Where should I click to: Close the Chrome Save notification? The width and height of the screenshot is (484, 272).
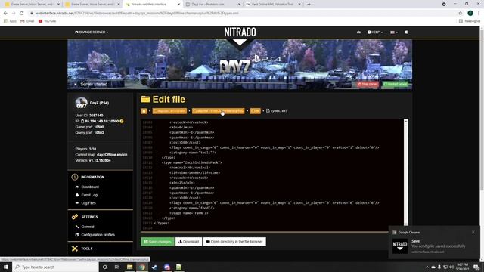click(x=473, y=232)
